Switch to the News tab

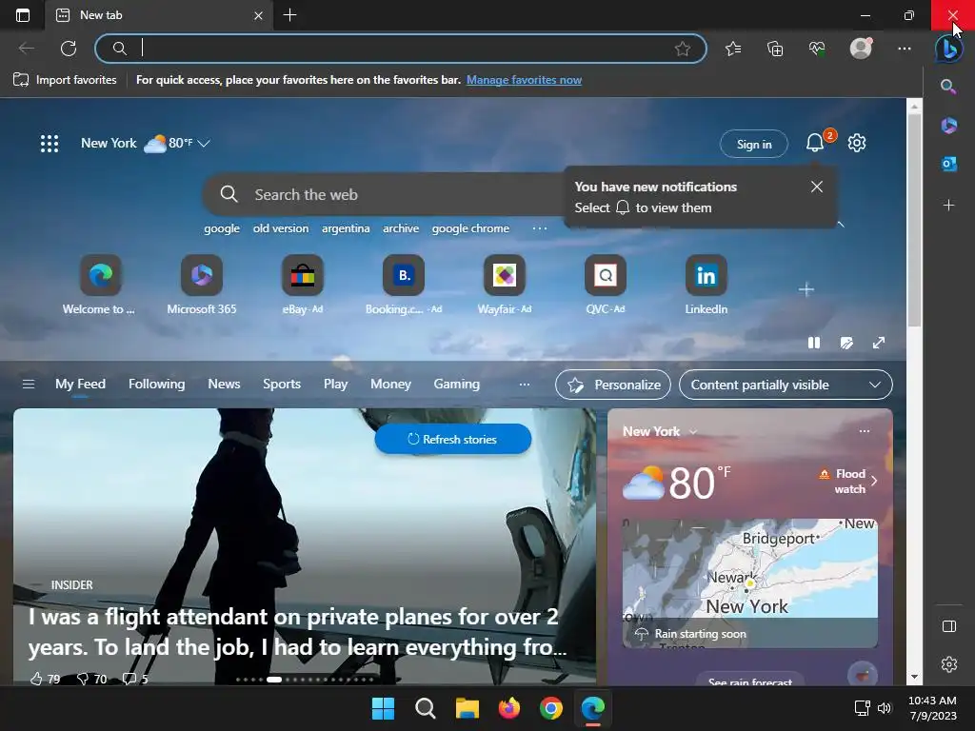(224, 385)
